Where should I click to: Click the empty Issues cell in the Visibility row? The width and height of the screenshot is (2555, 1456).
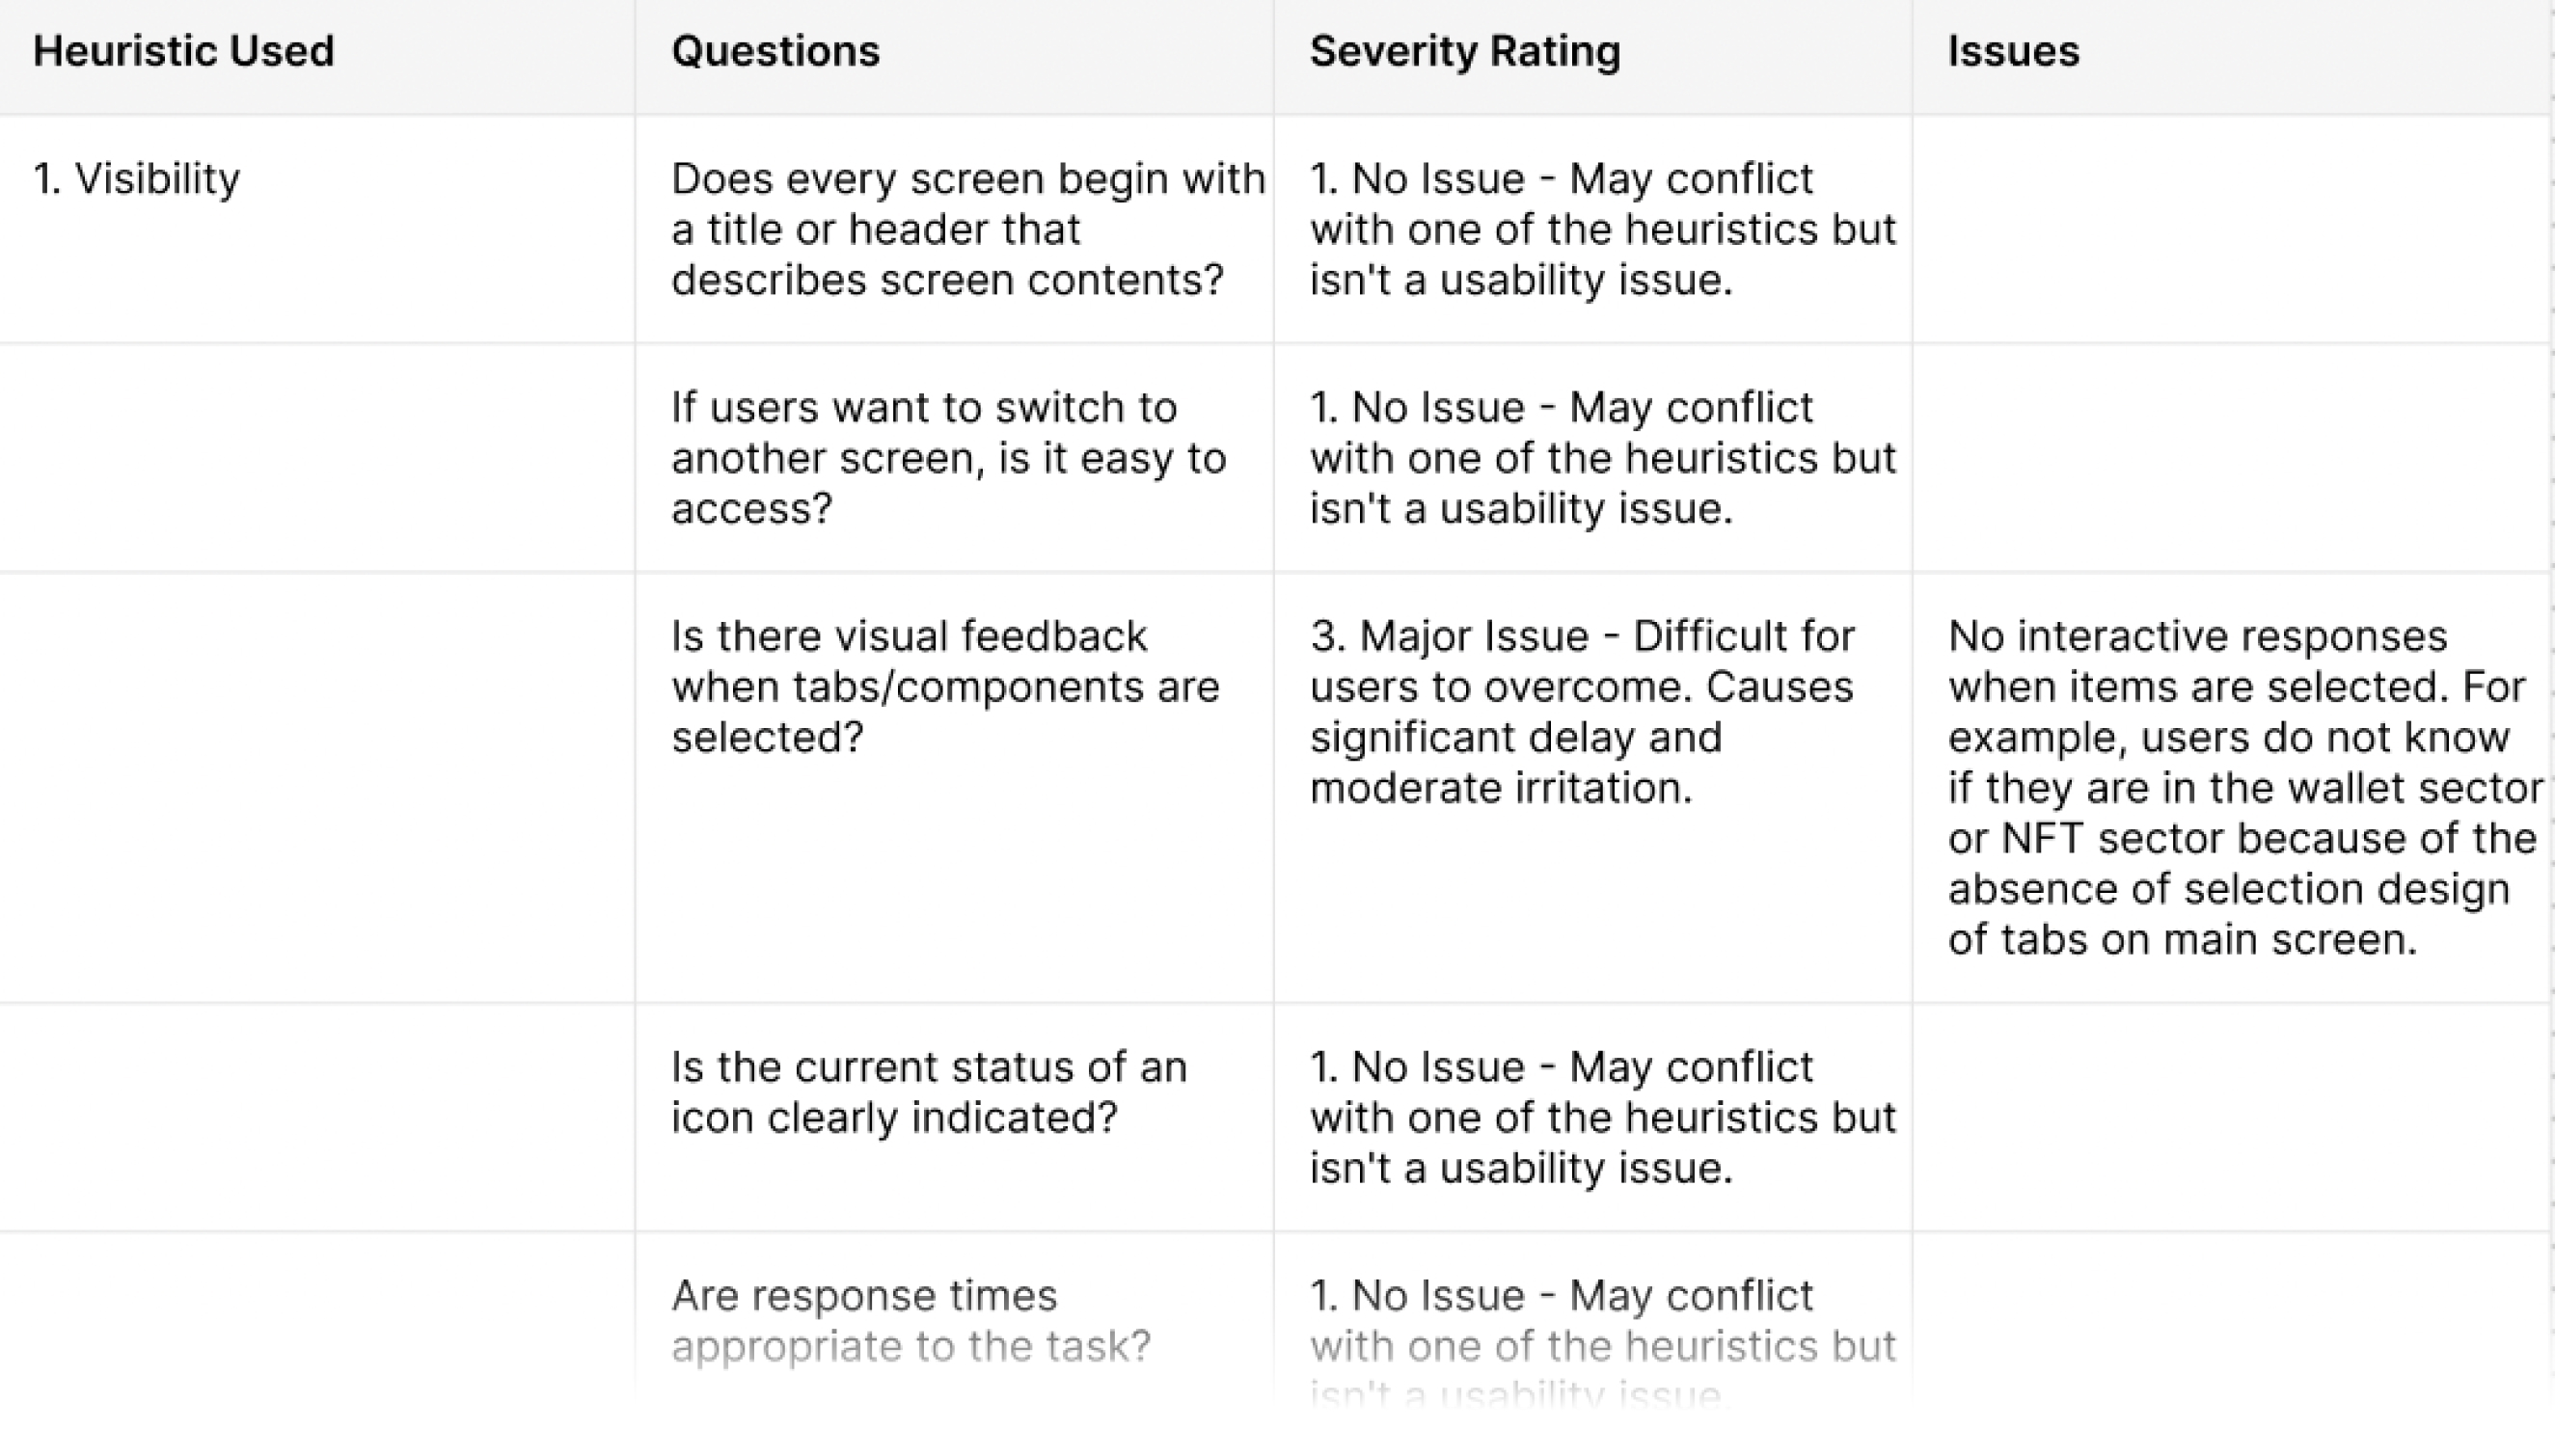click(2230, 229)
